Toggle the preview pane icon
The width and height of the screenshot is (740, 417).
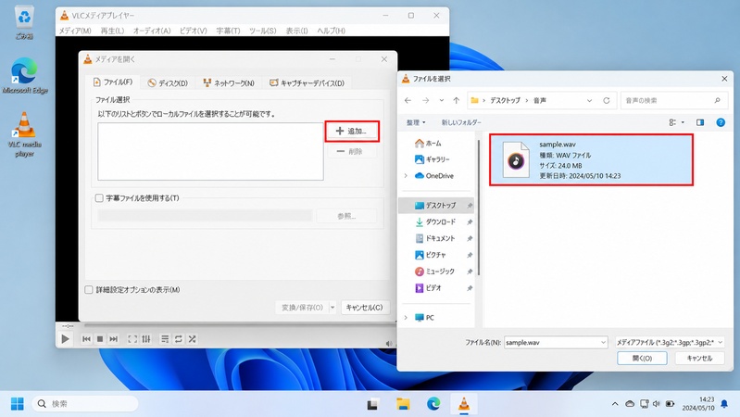coord(700,122)
